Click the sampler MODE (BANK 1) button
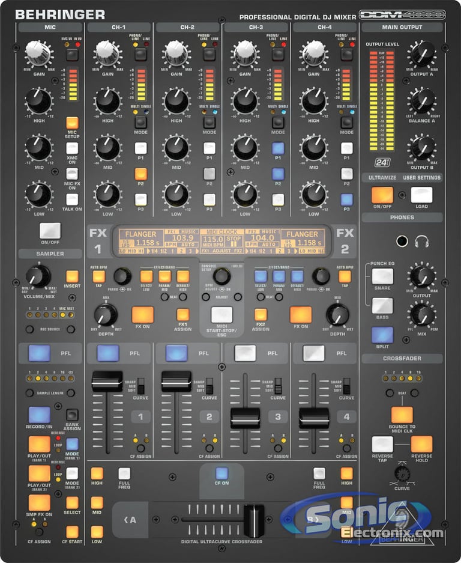461x563 pixels. (72, 445)
